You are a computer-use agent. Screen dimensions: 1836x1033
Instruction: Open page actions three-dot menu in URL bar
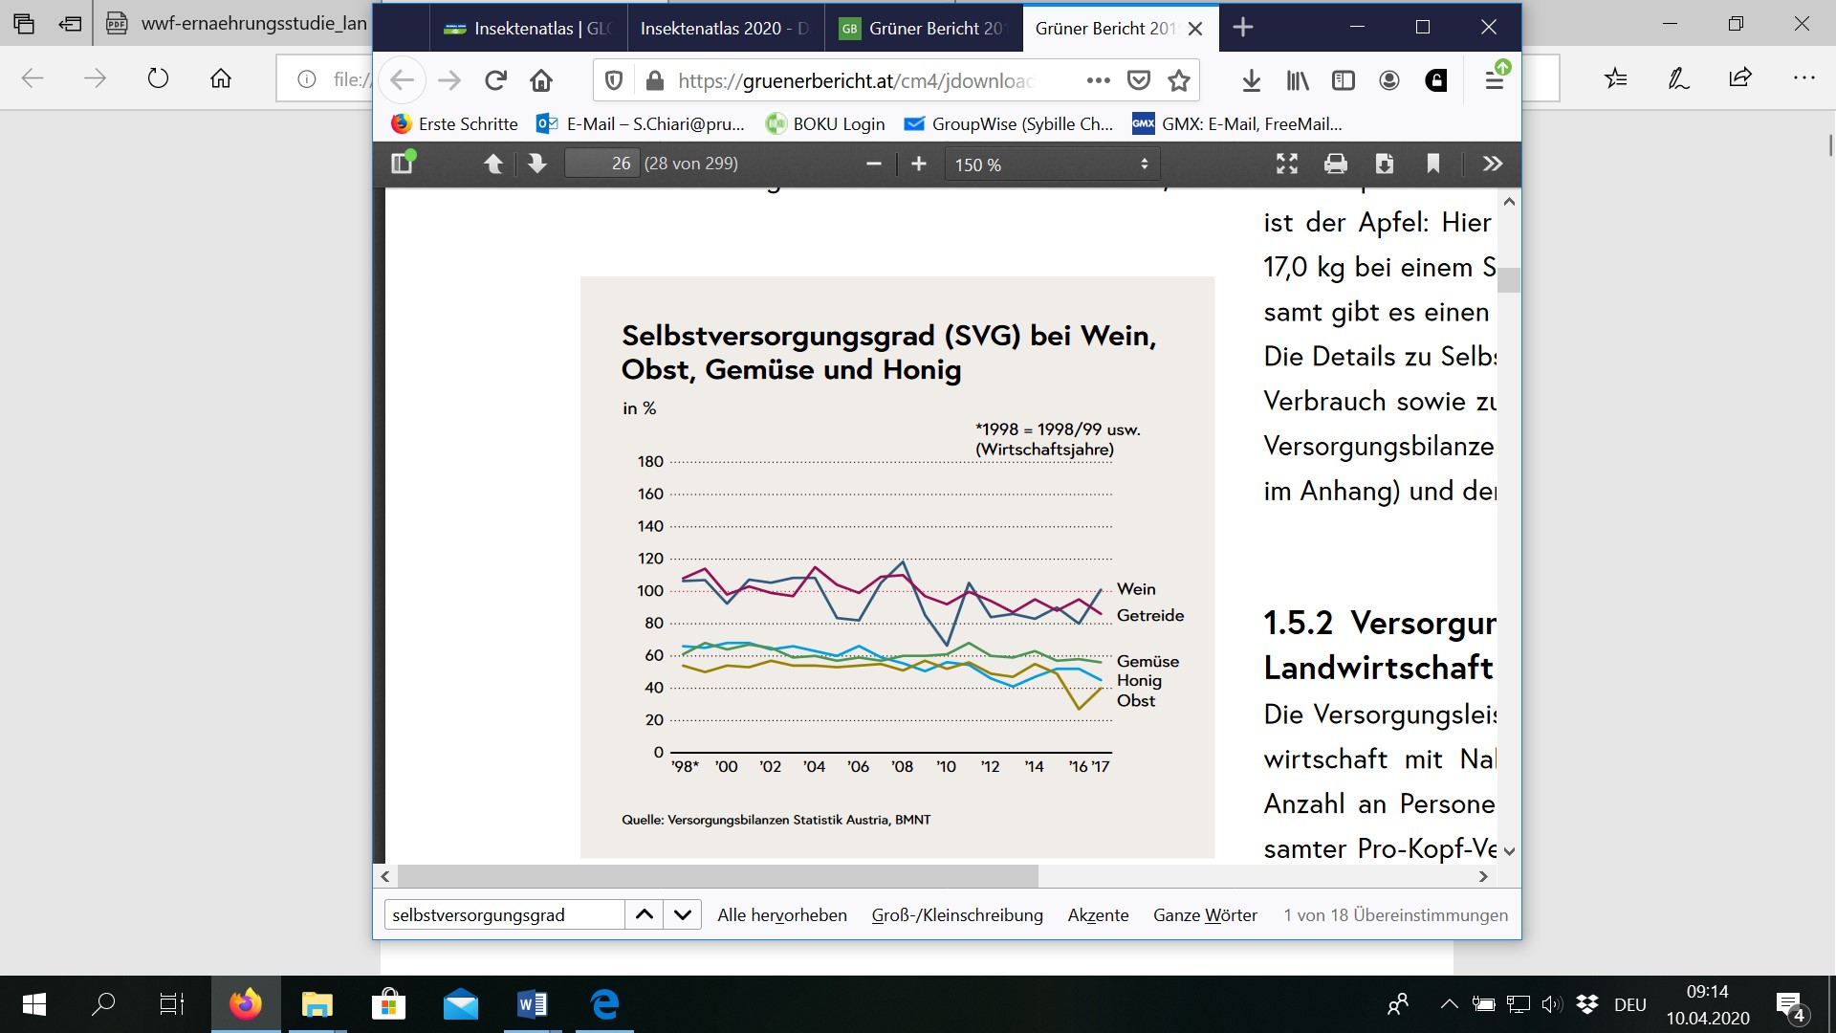click(1098, 81)
